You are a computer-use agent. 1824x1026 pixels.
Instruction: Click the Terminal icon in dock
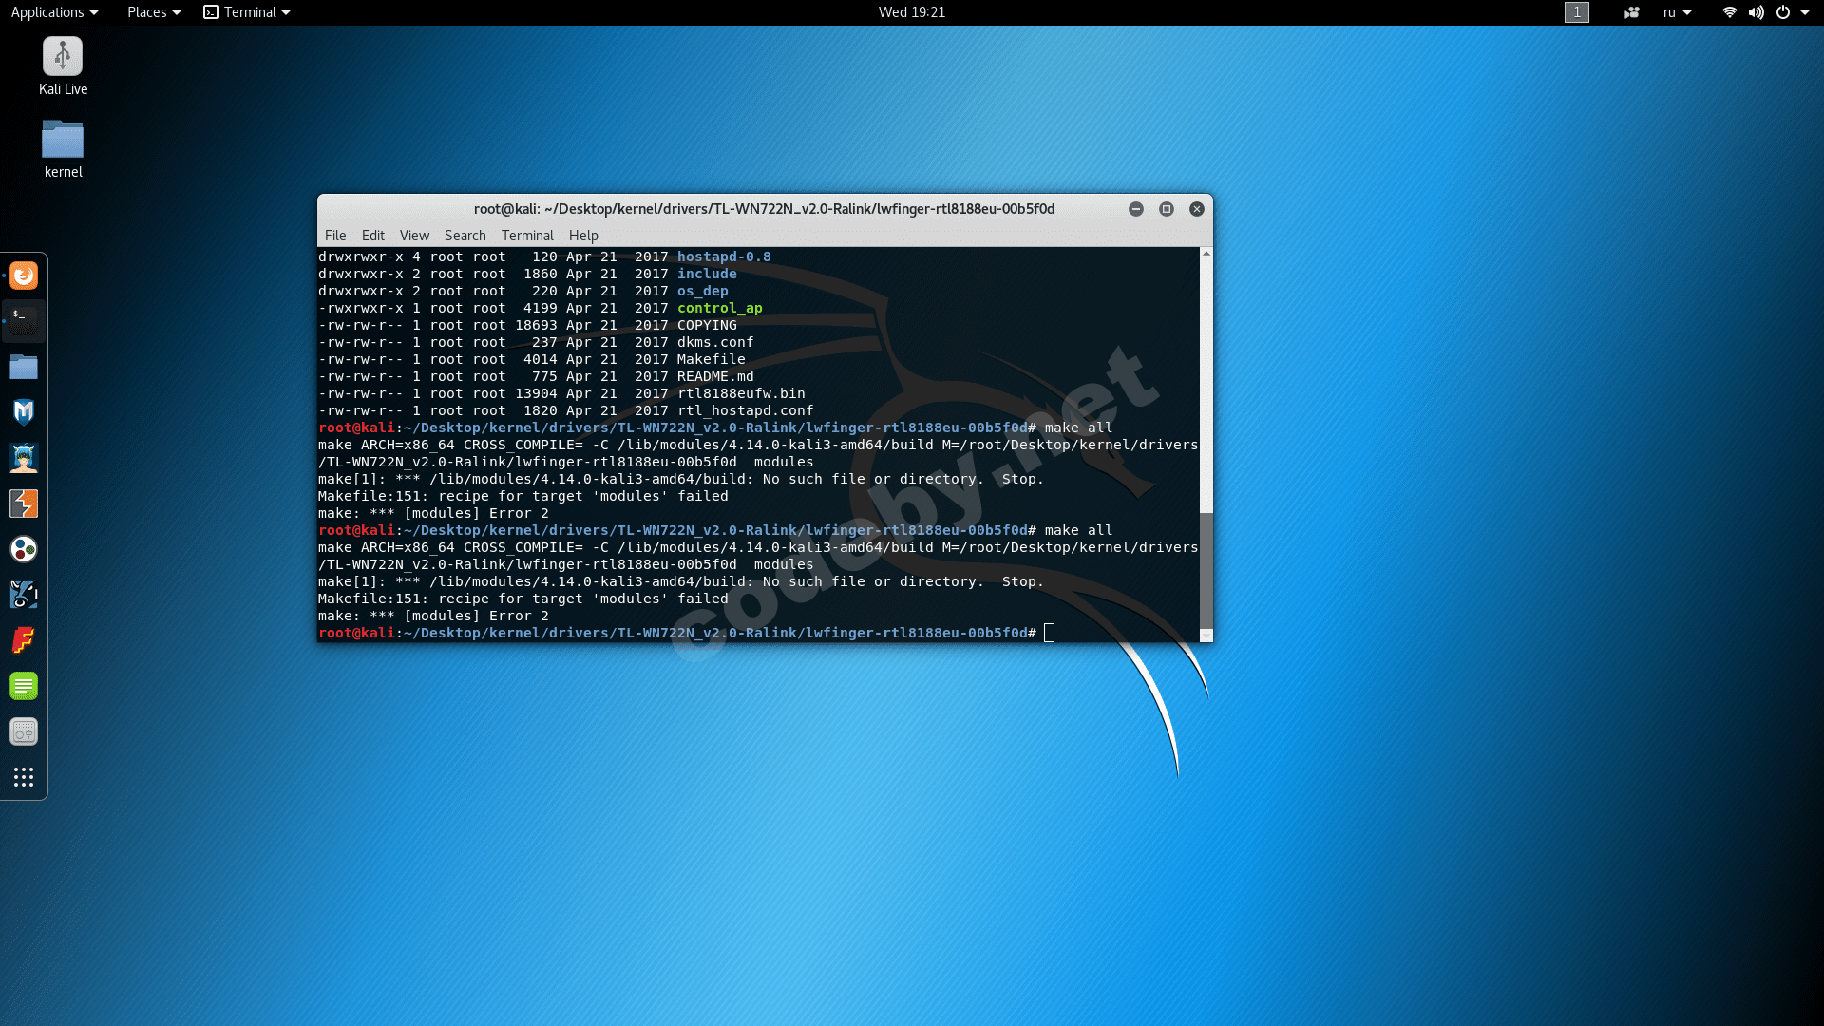point(24,321)
